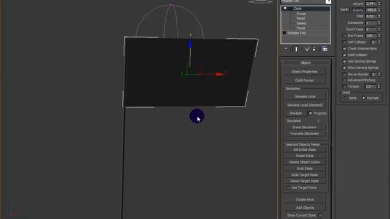Select Weld Normals radio button
Screen dimensions: 390x219
[364, 98]
